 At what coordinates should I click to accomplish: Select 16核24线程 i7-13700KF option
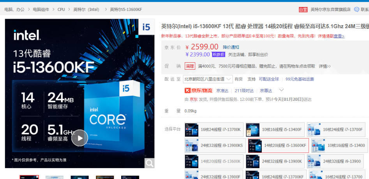click(276, 175)
